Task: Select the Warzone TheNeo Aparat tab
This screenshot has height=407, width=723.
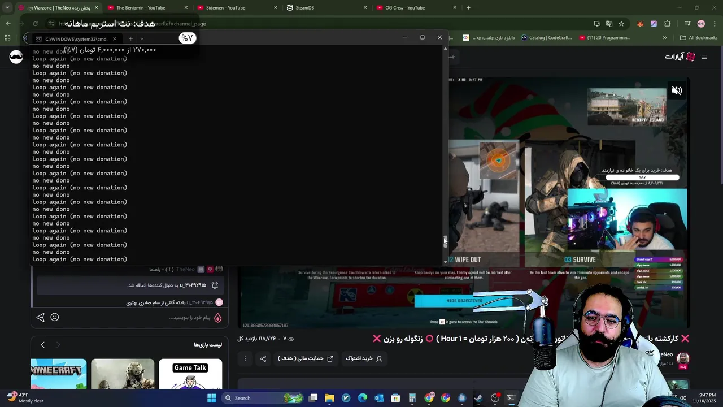Action: coord(58,8)
